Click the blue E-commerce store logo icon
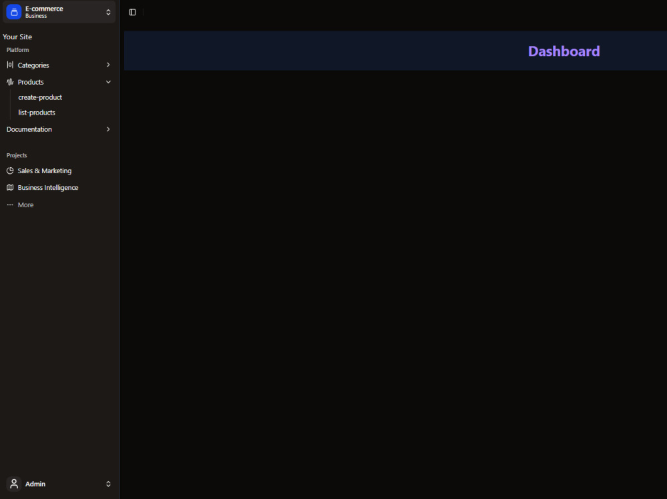 point(14,12)
